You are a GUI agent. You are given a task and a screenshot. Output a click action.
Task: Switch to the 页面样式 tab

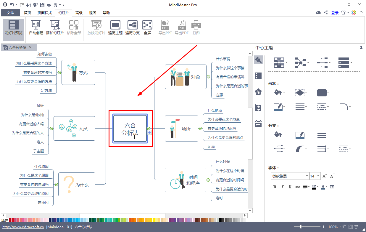pos(45,13)
